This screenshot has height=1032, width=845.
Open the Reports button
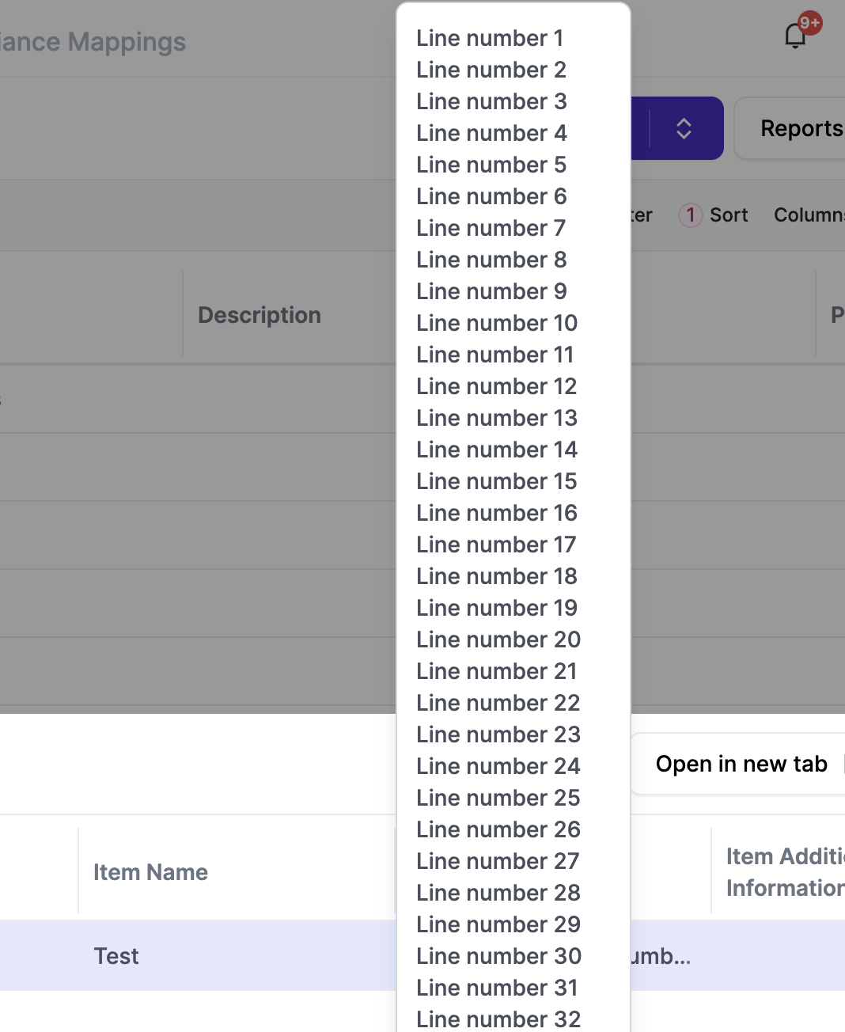[799, 128]
